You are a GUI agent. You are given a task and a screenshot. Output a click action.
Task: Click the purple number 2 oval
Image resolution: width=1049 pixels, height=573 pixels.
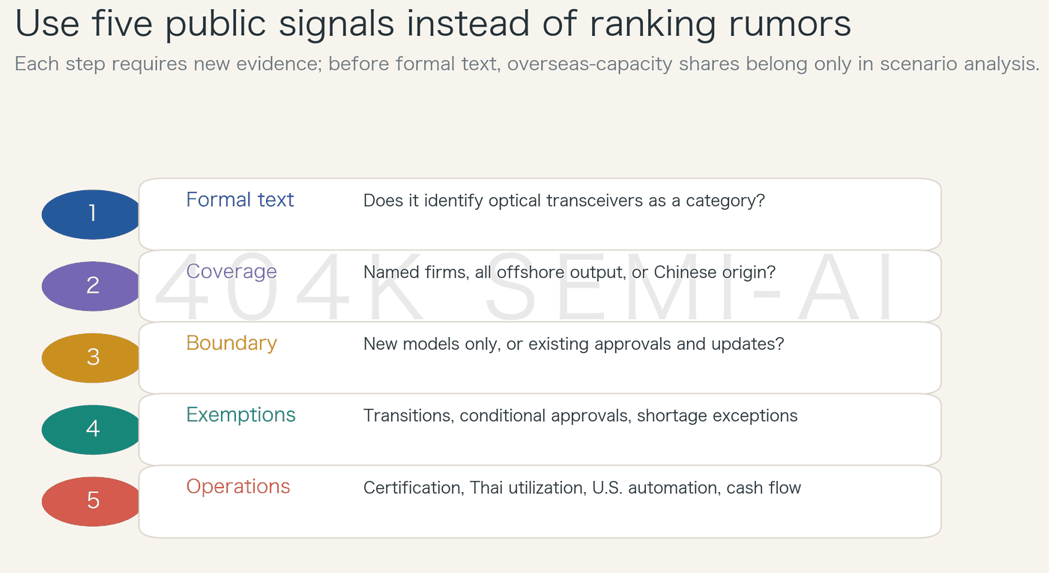pos(92,286)
